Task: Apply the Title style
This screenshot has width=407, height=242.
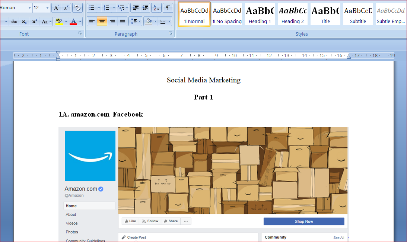Action: coord(325,14)
